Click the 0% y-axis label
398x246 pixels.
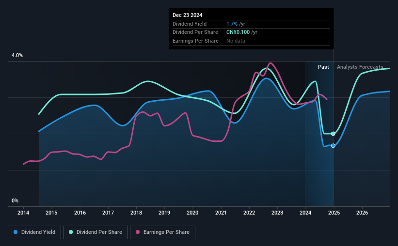(x=15, y=200)
